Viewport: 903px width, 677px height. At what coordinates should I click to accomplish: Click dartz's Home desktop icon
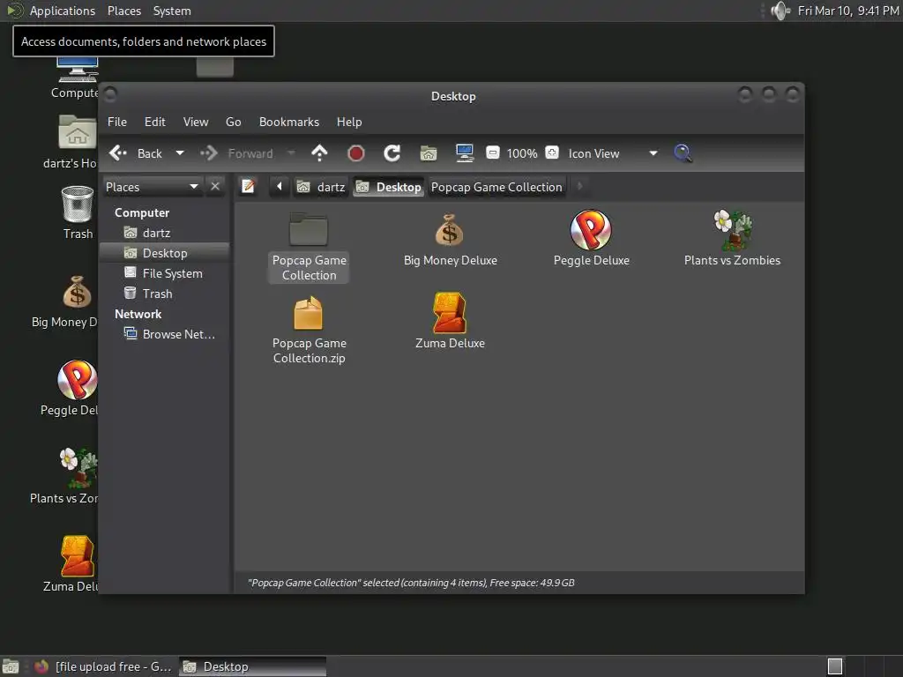[78, 132]
